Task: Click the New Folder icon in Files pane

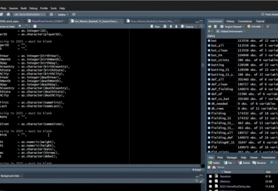Action: pyautogui.click(x=210, y=163)
